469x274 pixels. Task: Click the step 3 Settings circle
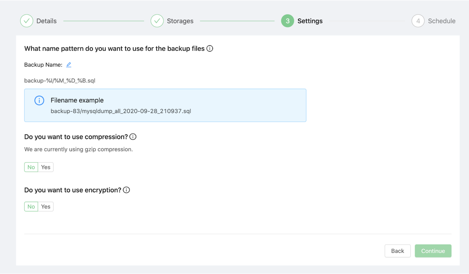pos(287,21)
